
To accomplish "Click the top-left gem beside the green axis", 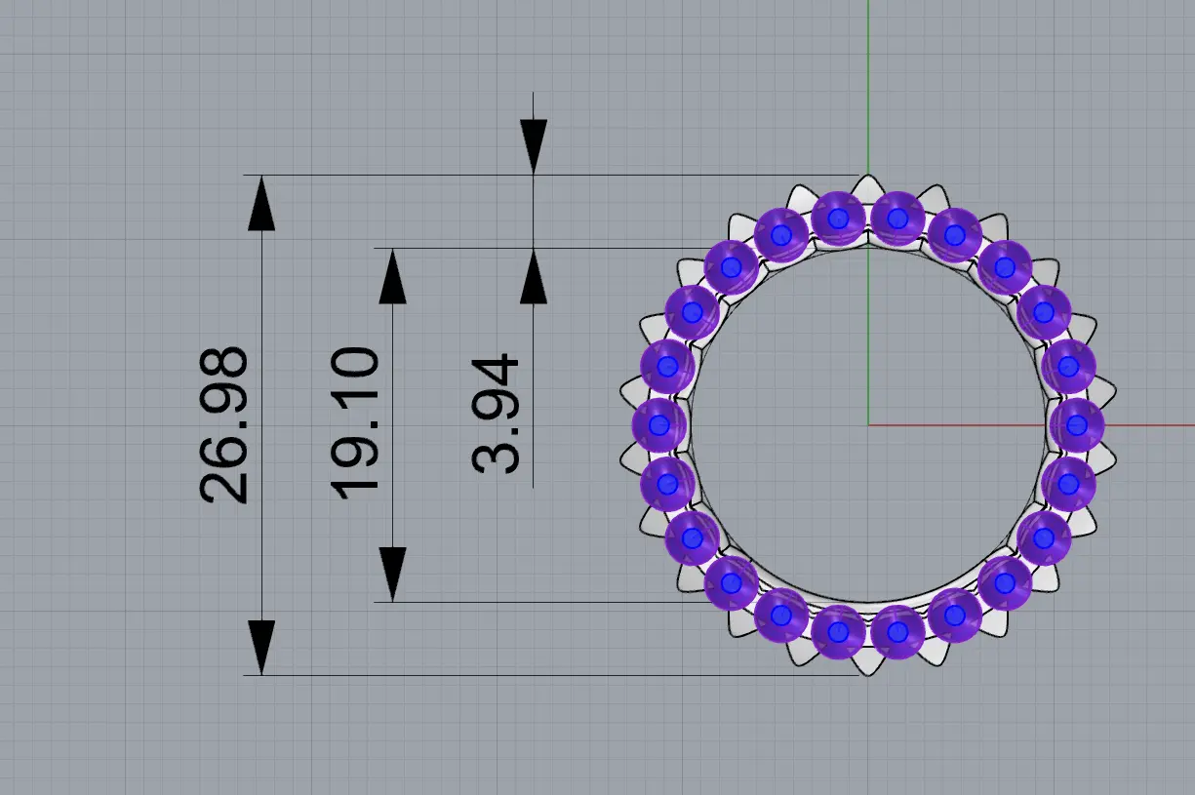I will [838, 218].
